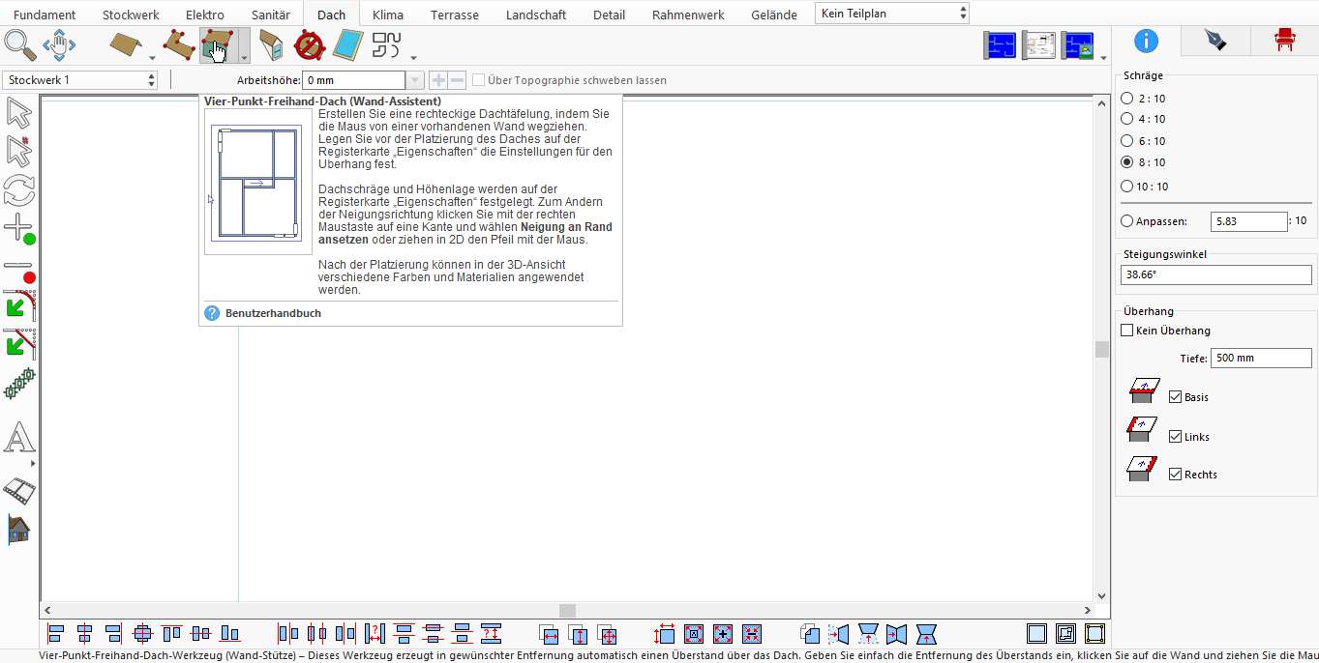Screen dimensions: 1319x663
Task: Check the Kein Überhang checkbox
Action: (1126, 331)
